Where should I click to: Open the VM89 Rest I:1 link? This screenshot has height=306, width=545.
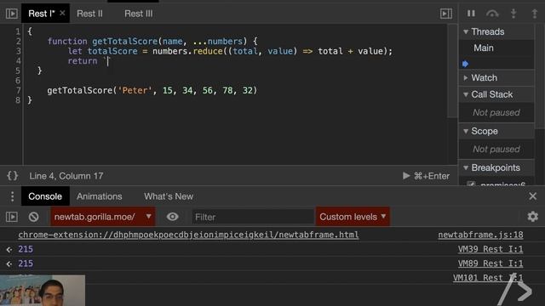(x=490, y=263)
